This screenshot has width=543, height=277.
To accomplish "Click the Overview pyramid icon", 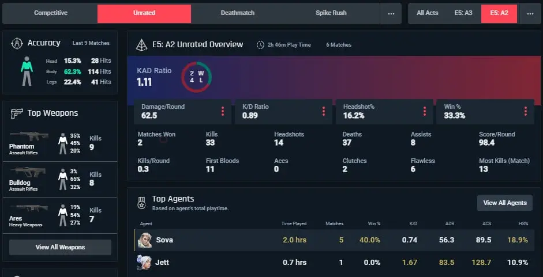I will pos(141,45).
